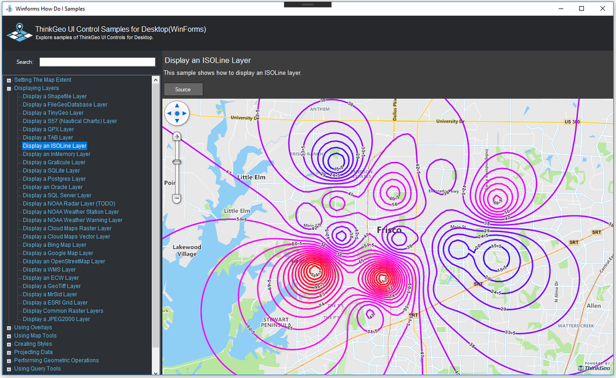Select Display a TAB Layer

click(47, 137)
